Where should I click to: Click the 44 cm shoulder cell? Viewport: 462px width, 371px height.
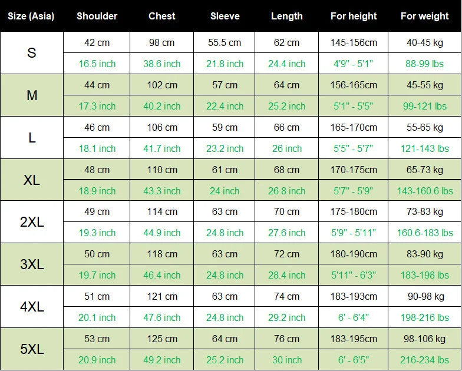(x=97, y=85)
